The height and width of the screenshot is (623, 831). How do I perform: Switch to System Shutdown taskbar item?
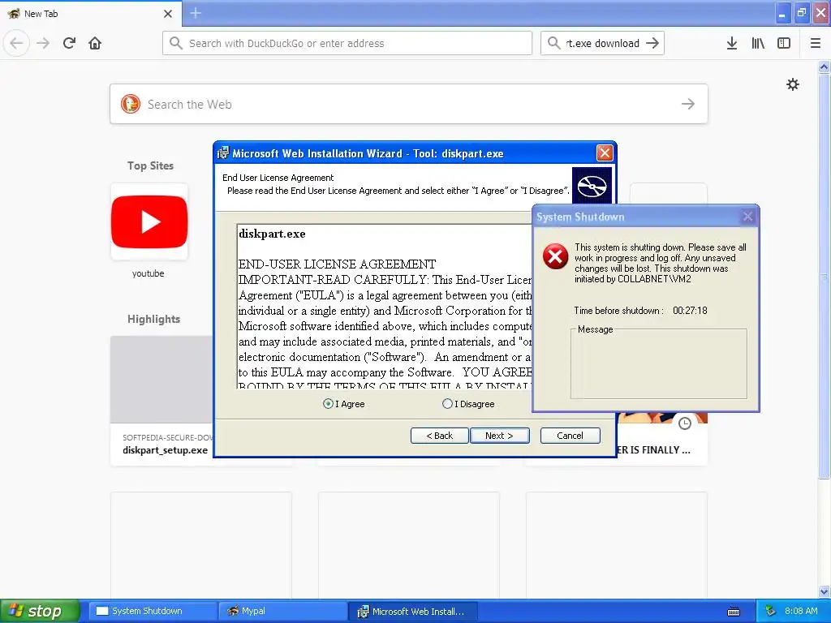pos(153,612)
